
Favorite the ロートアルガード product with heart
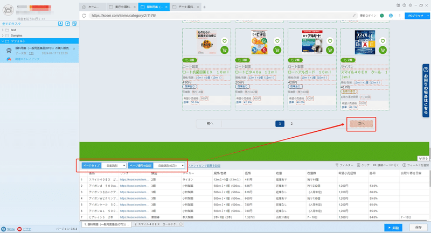click(x=330, y=41)
